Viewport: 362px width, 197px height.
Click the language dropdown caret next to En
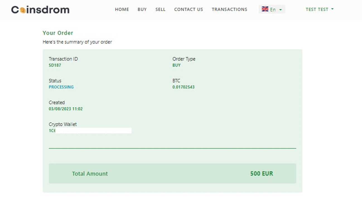coord(280,10)
